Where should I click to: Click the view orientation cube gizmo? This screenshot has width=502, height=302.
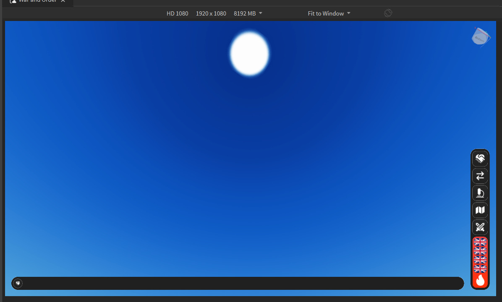[481, 37]
